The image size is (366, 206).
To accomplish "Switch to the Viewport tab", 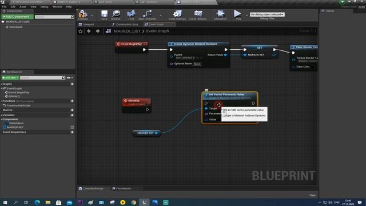I will (89, 24).
